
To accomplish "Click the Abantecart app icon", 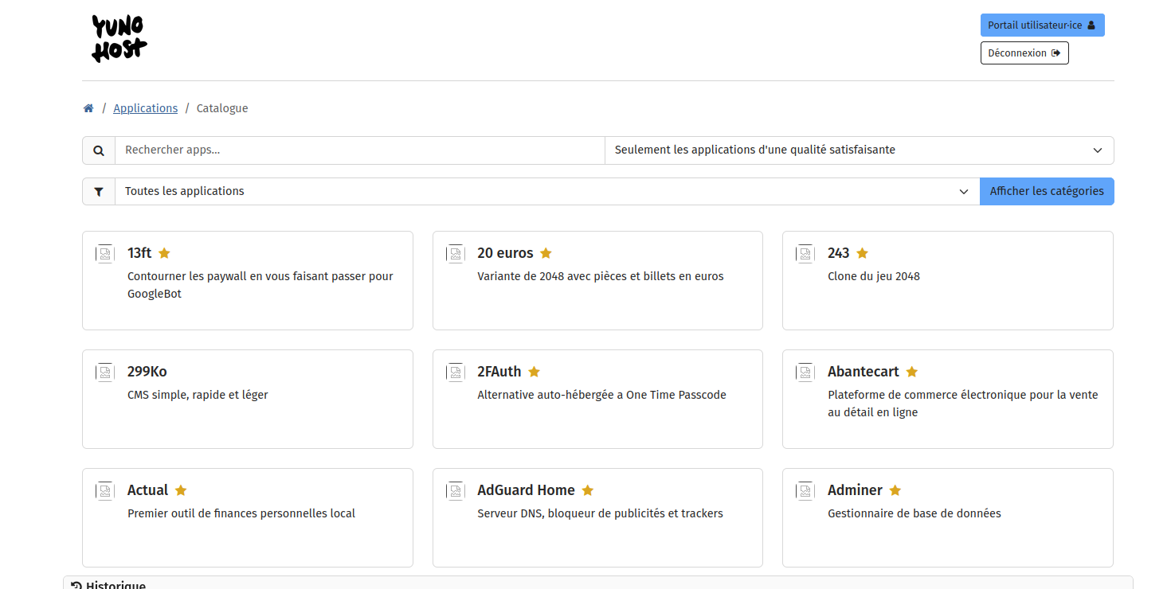I will click(x=805, y=373).
